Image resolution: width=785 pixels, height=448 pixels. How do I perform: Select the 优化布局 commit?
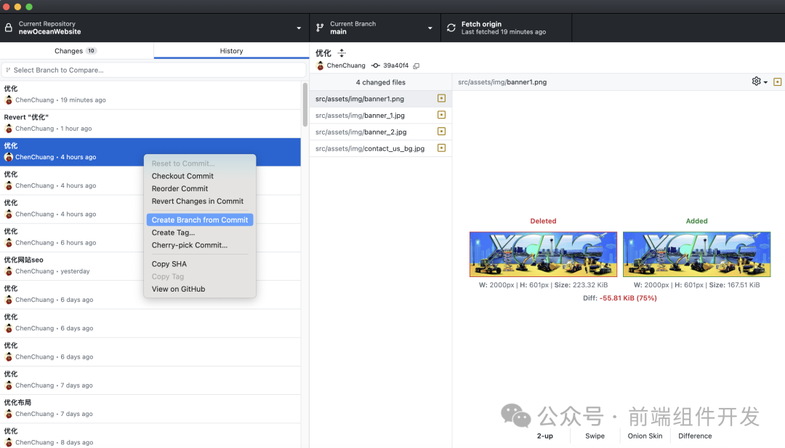(x=150, y=409)
